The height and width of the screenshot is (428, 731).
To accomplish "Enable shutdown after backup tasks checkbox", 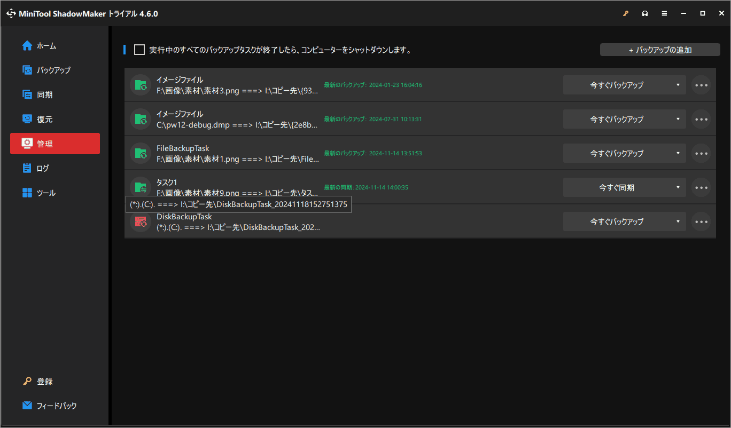I will pyautogui.click(x=139, y=50).
